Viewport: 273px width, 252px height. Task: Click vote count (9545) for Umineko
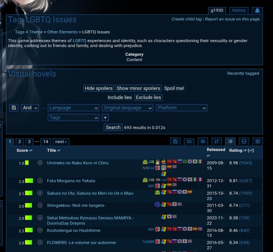point(245,163)
